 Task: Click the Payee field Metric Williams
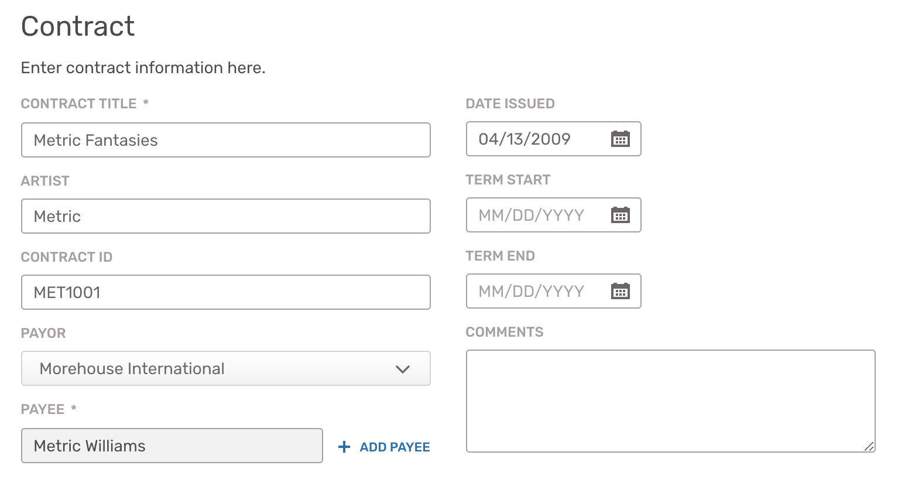point(172,446)
